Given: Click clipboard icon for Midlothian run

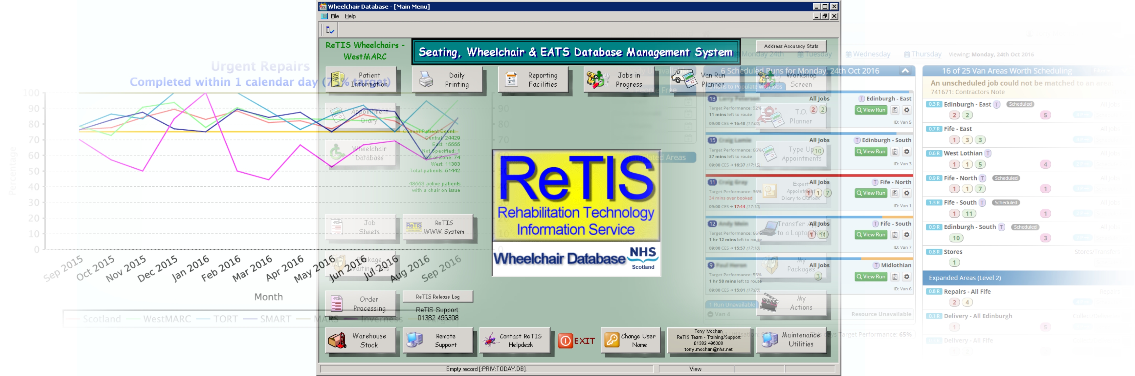Looking at the screenshot, I should [x=894, y=277].
